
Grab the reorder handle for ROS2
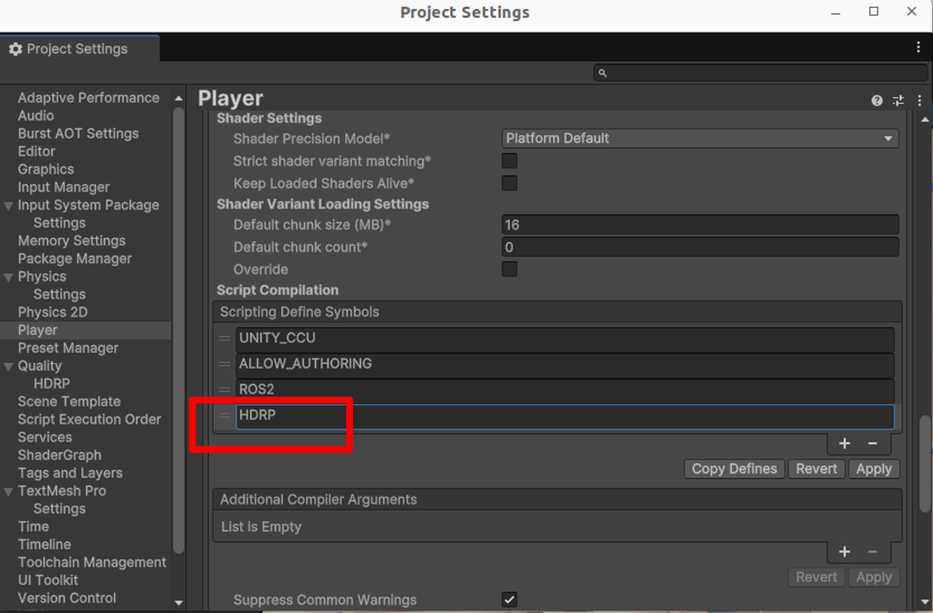point(224,390)
